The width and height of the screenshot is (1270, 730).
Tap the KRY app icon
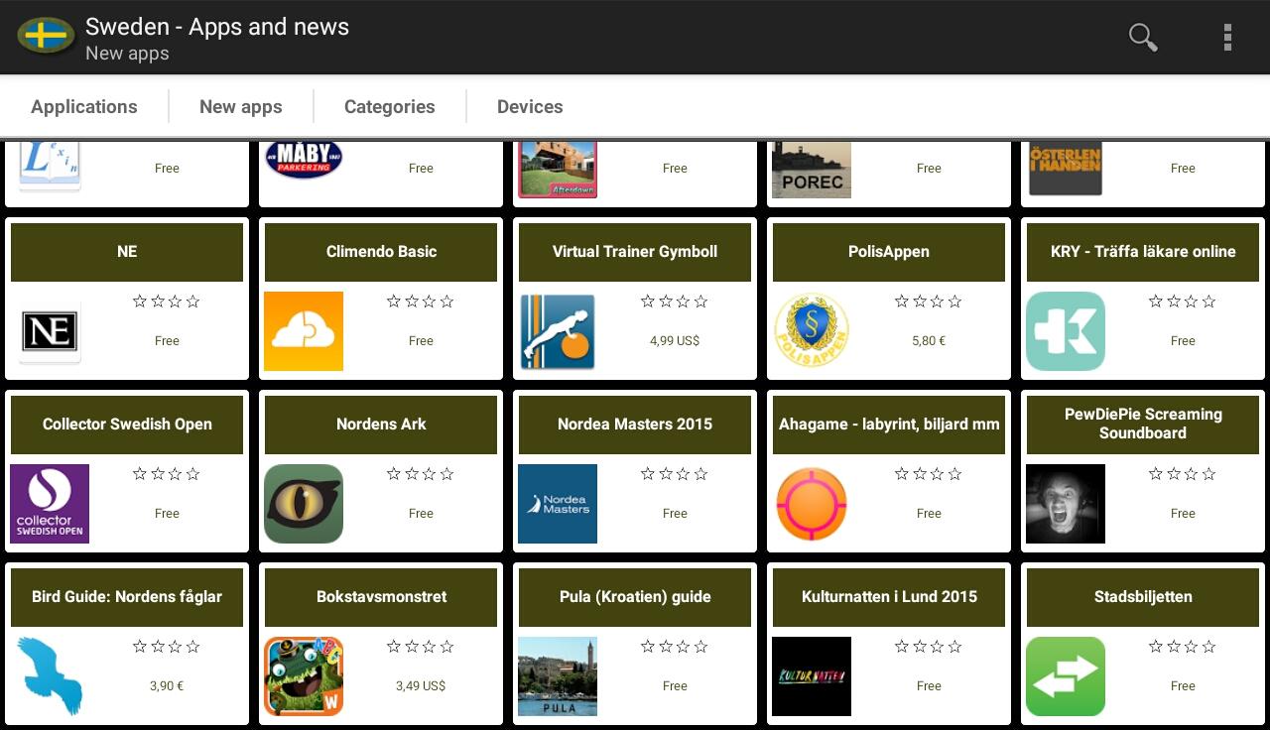pyautogui.click(x=1066, y=331)
